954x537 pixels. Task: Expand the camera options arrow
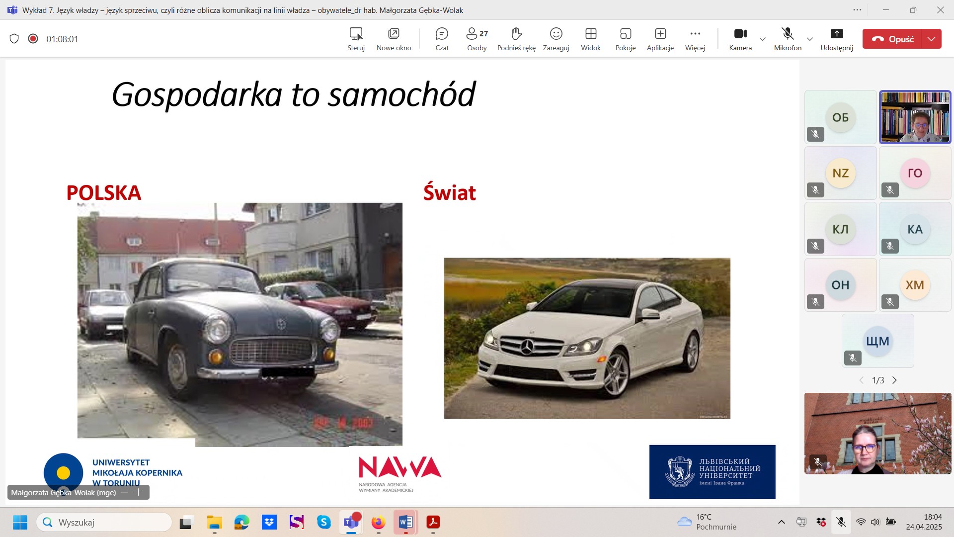(x=763, y=39)
